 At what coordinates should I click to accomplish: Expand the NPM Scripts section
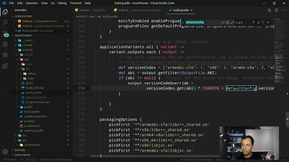pyautogui.click(x=23, y=155)
